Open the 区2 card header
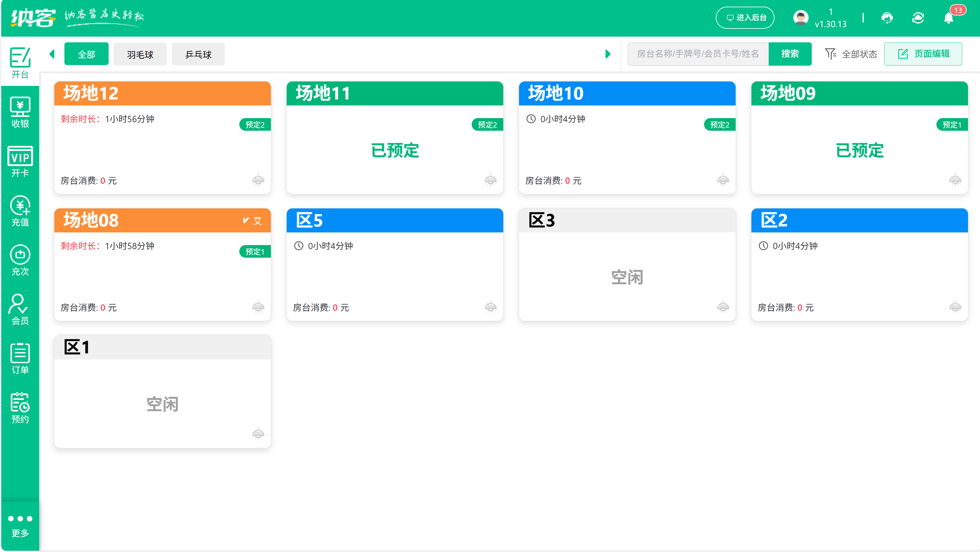980x552 pixels. 859,220
